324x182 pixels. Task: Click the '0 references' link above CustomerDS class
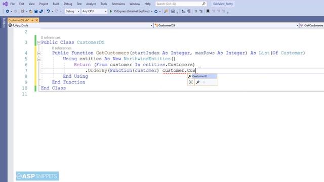pos(51,37)
